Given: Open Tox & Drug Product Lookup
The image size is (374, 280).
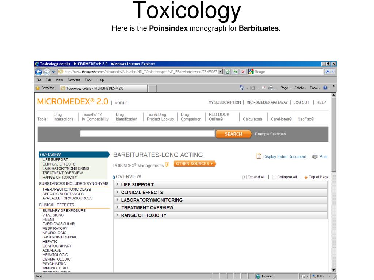Looking at the screenshot, I should 160,117.
